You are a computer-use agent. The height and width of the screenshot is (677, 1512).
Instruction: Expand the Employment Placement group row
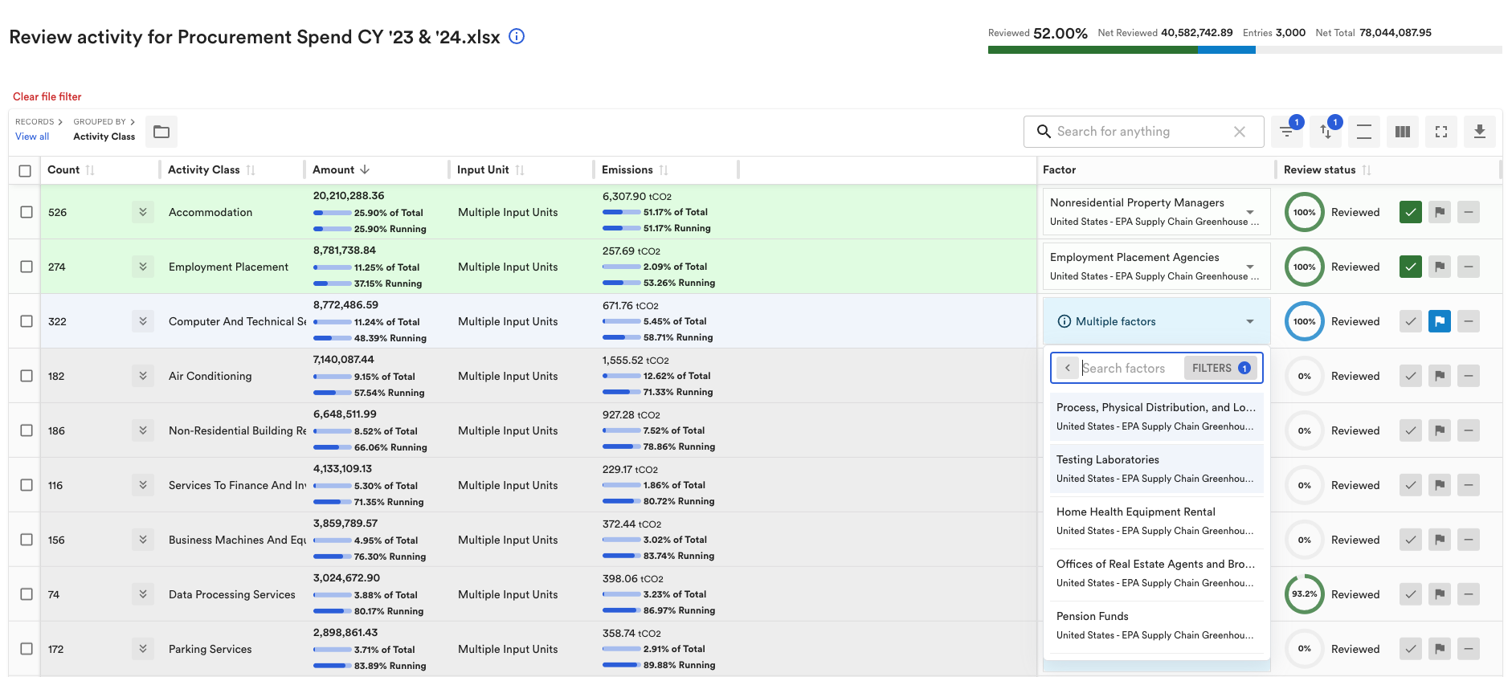click(143, 267)
